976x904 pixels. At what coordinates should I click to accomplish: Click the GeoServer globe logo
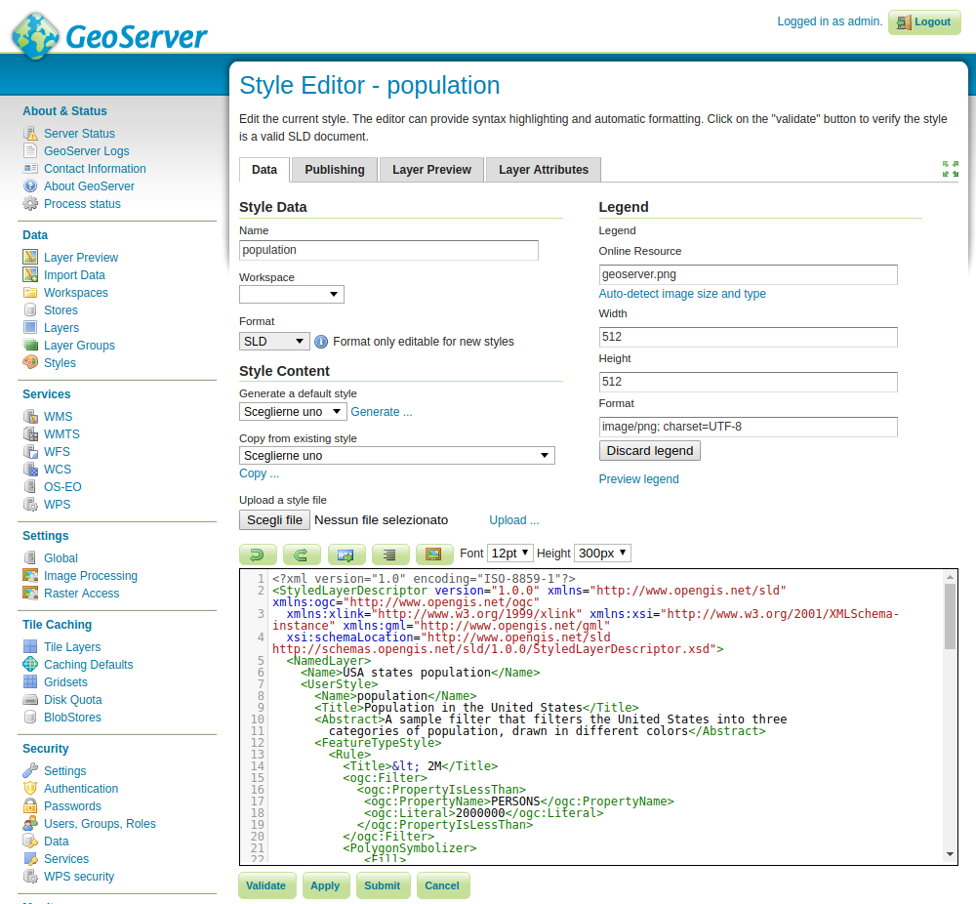(x=35, y=36)
